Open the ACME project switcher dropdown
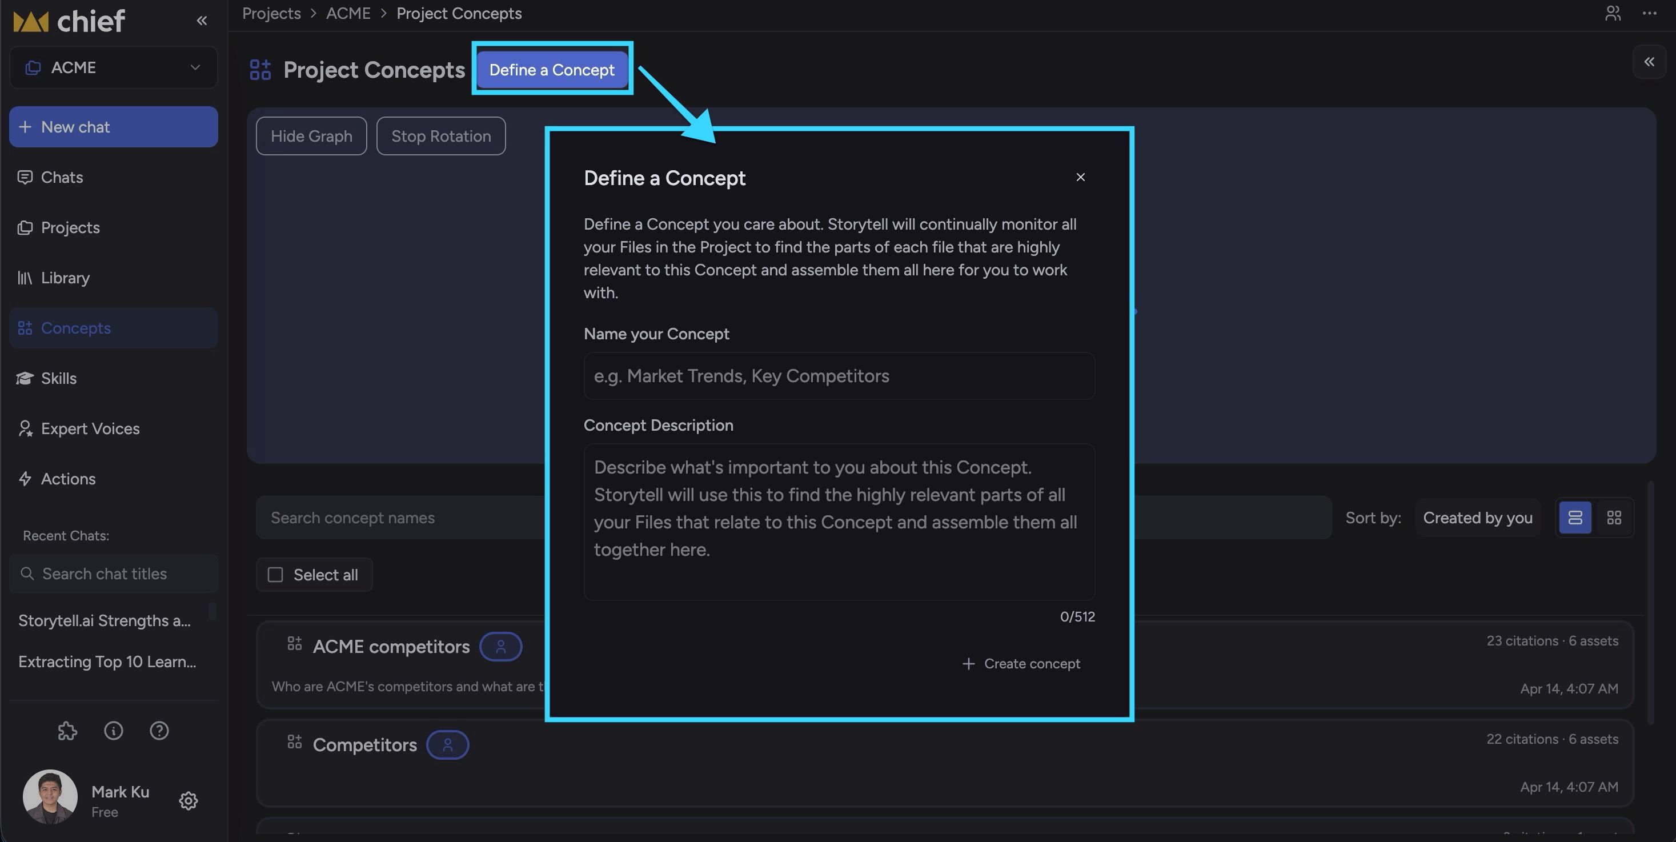 click(x=114, y=67)
